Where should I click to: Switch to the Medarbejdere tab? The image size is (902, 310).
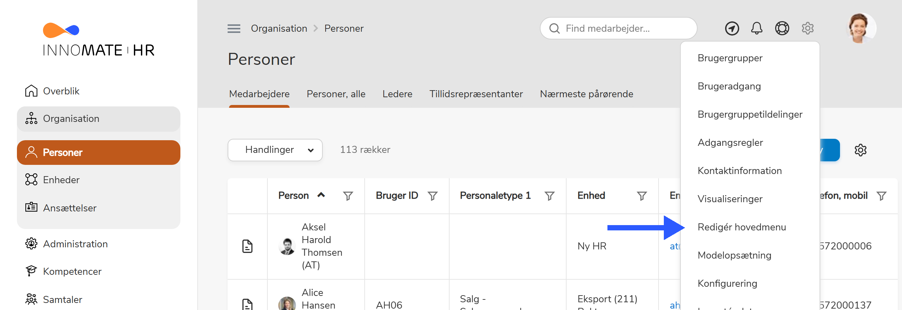[x=259, y=94]
